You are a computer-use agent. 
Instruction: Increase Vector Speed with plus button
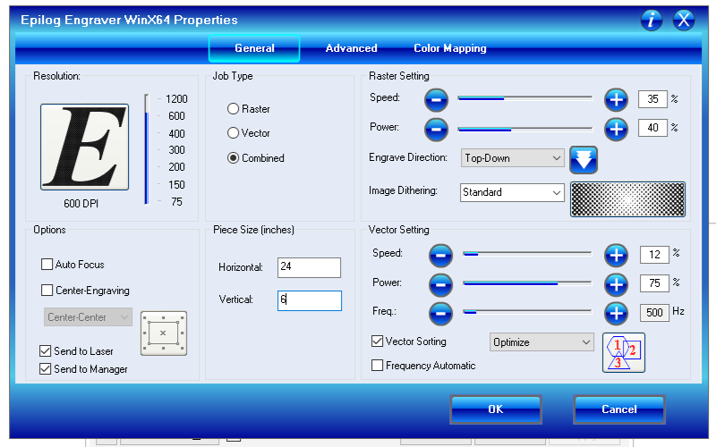616,256
